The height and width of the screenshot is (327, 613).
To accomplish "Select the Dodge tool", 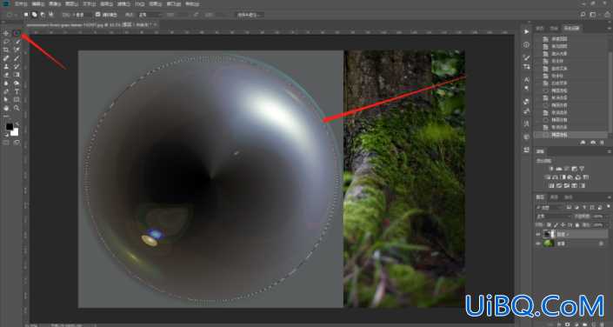I will click(17, 83).
